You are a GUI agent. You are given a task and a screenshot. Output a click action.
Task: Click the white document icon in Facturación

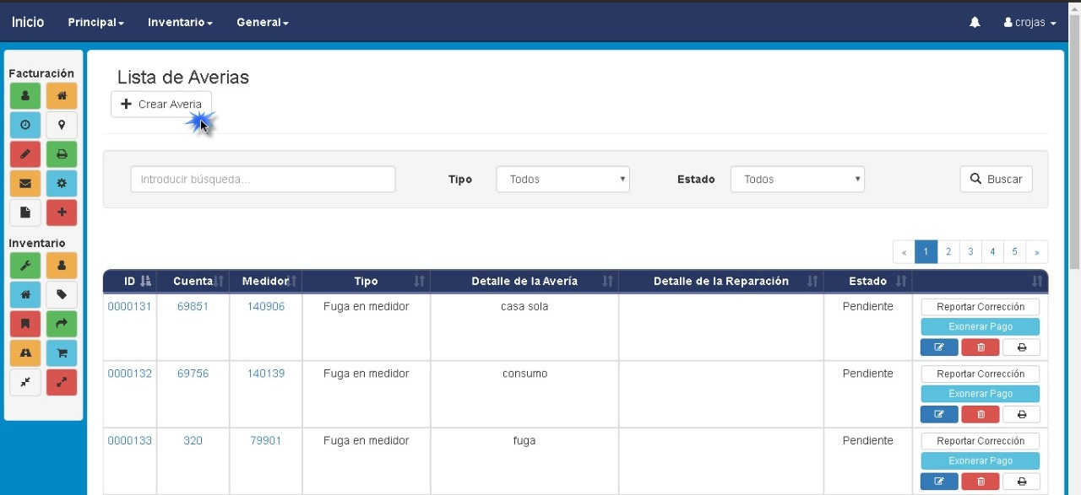pyautogui.click(x=25, y=213)
